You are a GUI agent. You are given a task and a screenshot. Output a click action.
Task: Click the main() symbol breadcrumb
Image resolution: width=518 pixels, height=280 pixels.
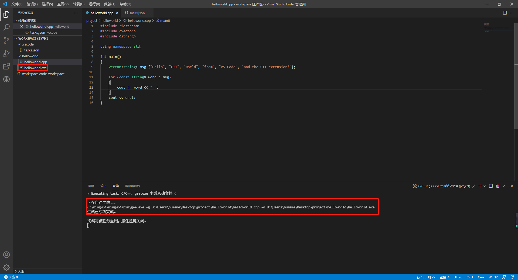tap(163, 20)
